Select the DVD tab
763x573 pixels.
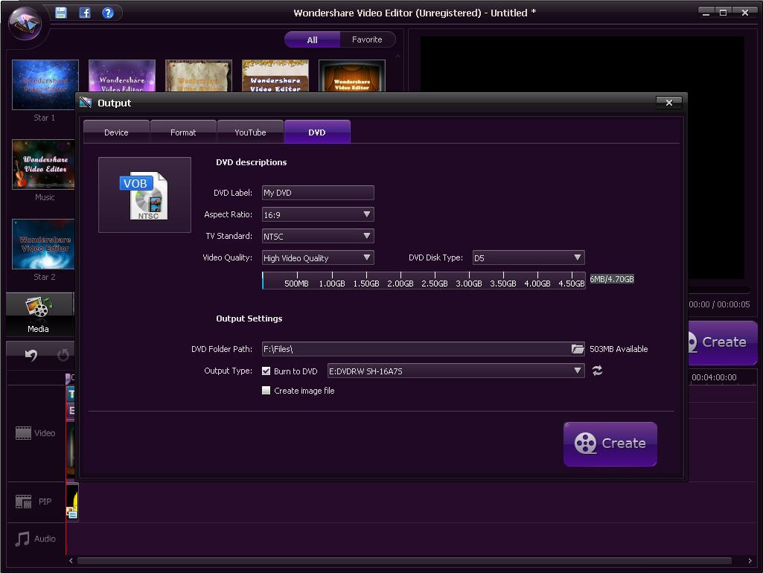click(x=317, y=132)
